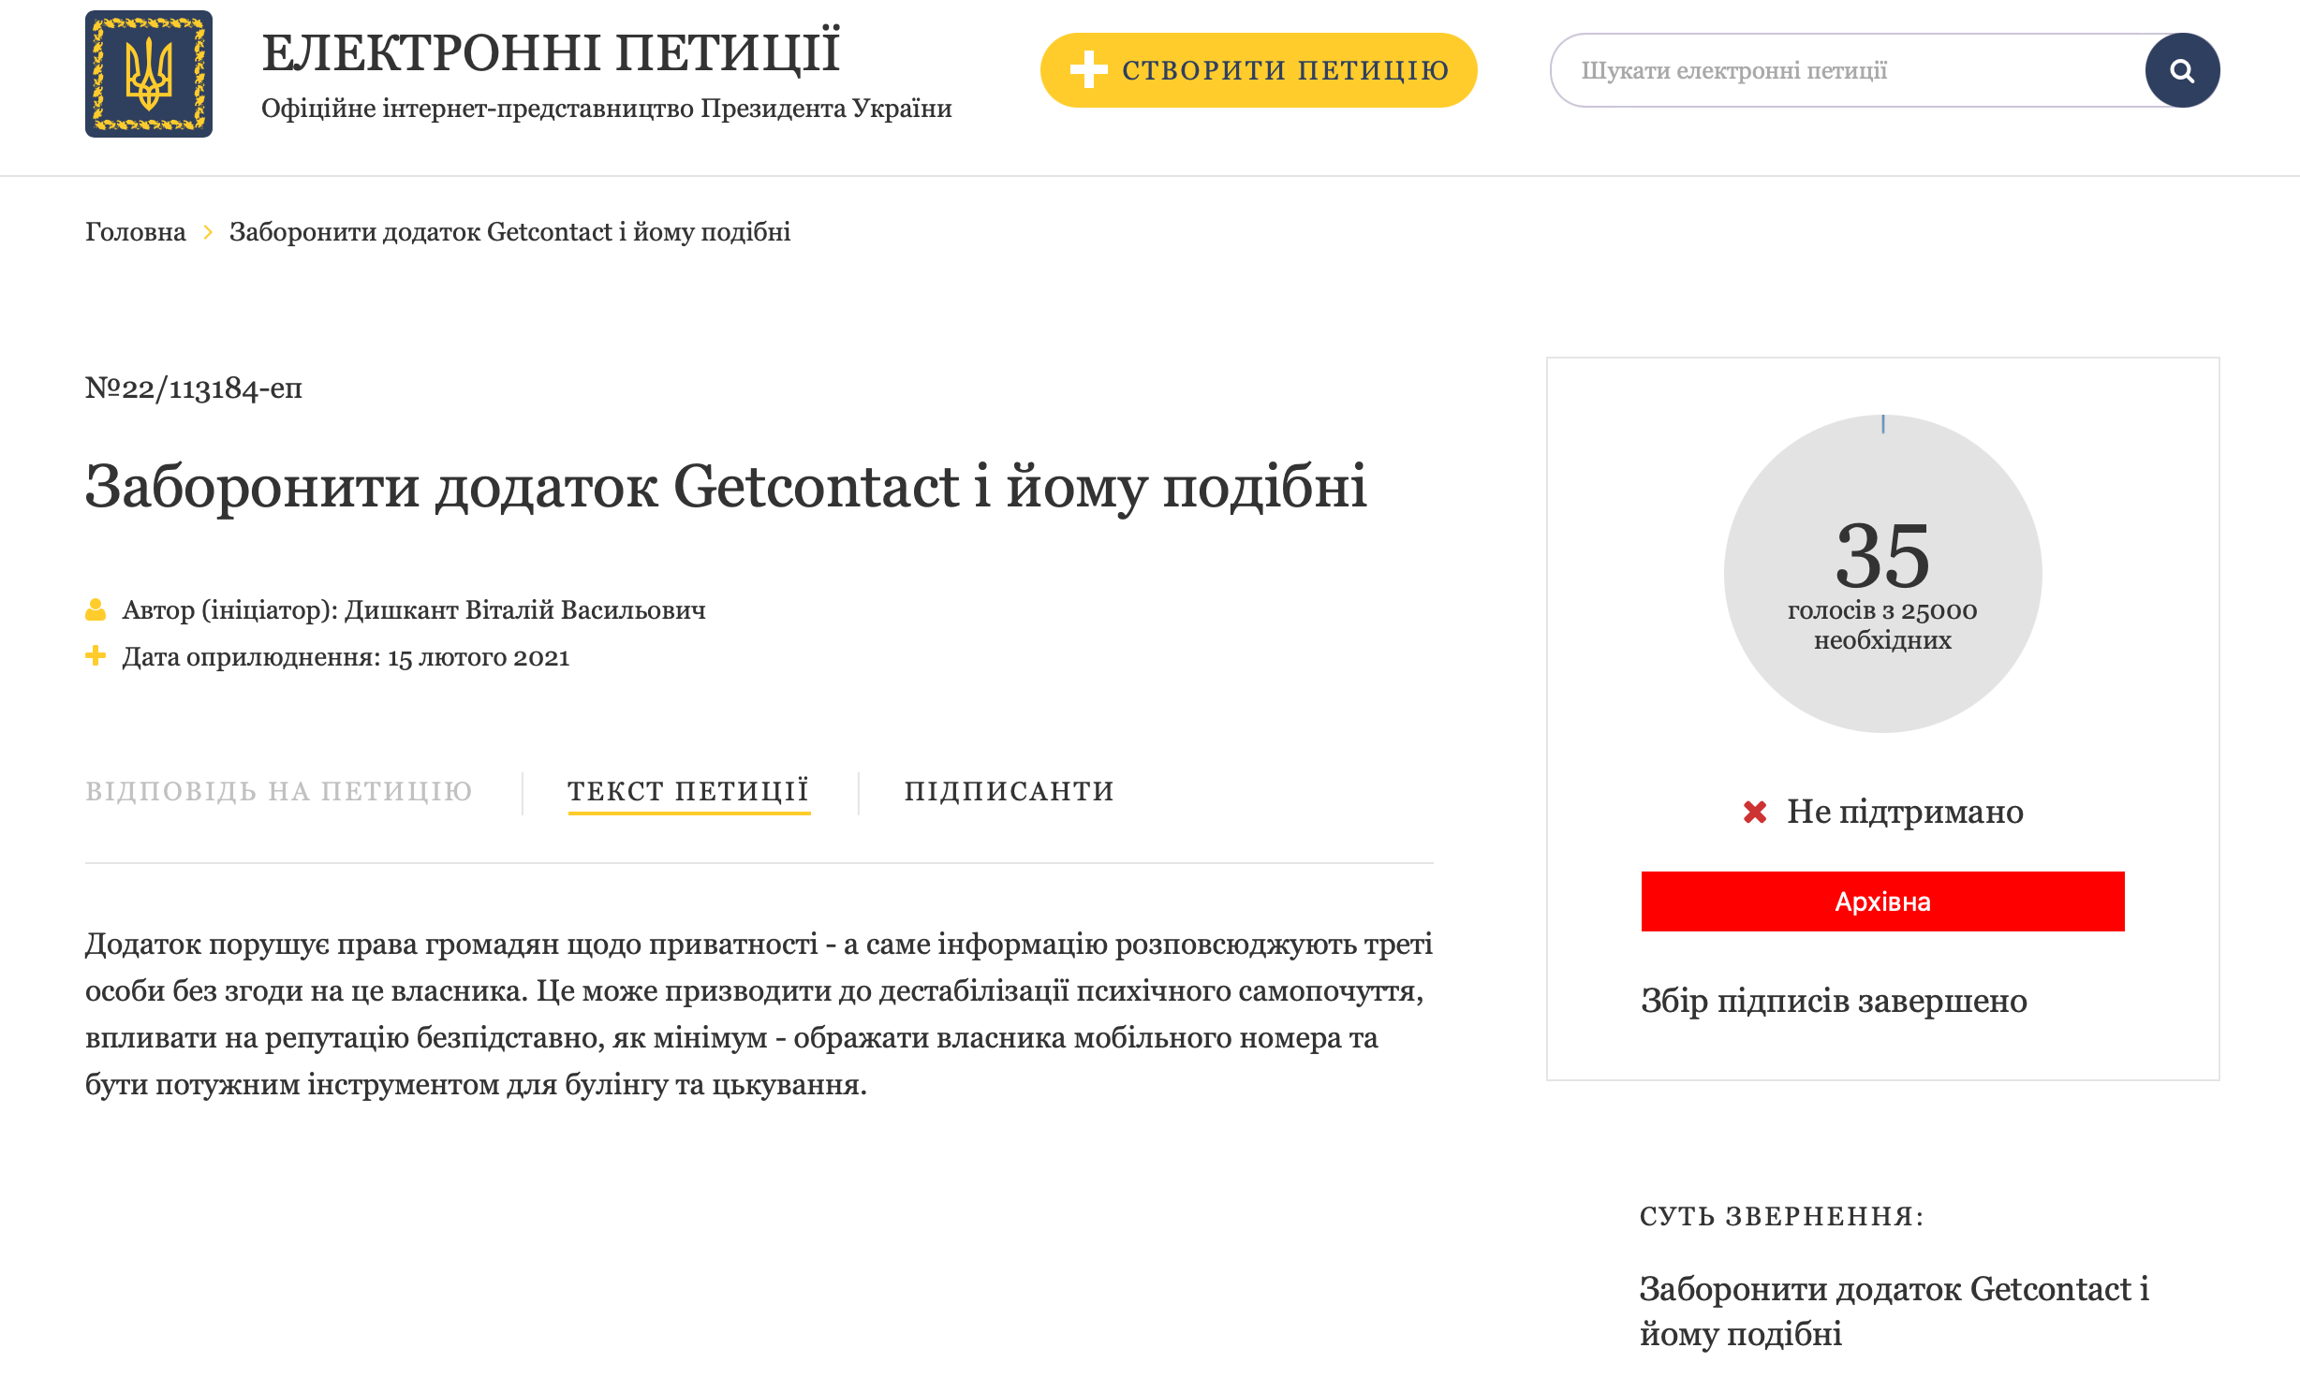Open the Головна breadcrumb link
Image resolution: width=2300 pixels, height=1392 pixels.
pyautogui.click(x=134, y=231)
